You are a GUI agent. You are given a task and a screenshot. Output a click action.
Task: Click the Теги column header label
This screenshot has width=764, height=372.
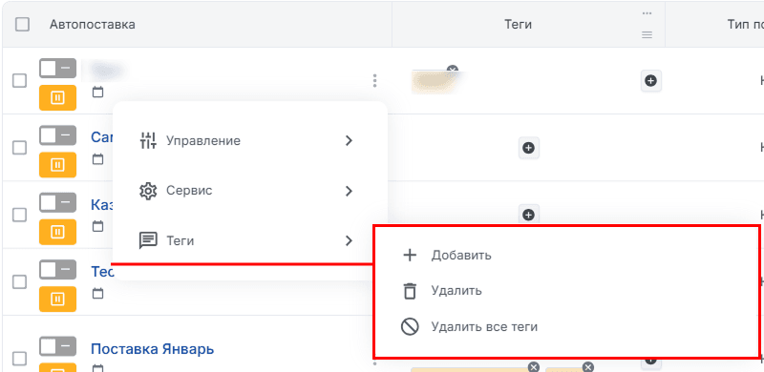(x=518, y=25)
